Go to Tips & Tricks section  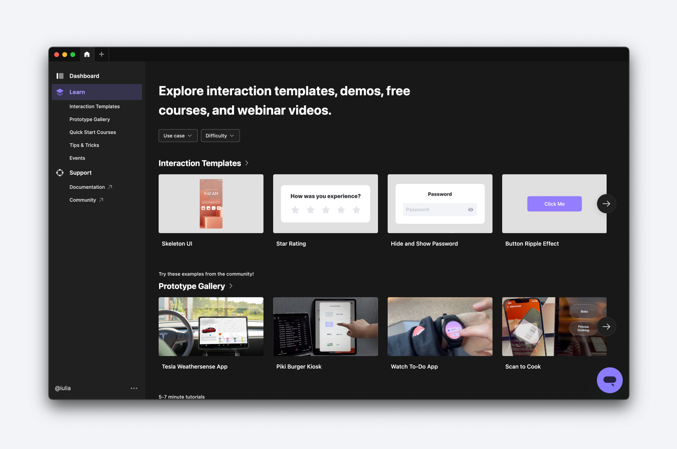[84, 145]
